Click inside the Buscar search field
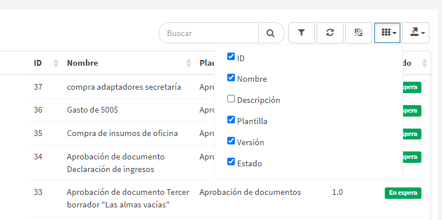Viewport: 442px width, 220px height. 209,33
